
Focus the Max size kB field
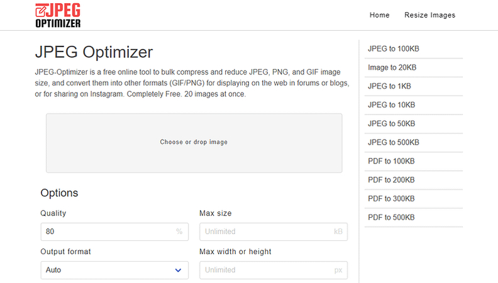point(274,231)
